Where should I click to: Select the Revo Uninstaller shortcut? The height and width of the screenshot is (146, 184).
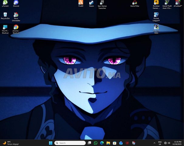(x=16, y=15)
